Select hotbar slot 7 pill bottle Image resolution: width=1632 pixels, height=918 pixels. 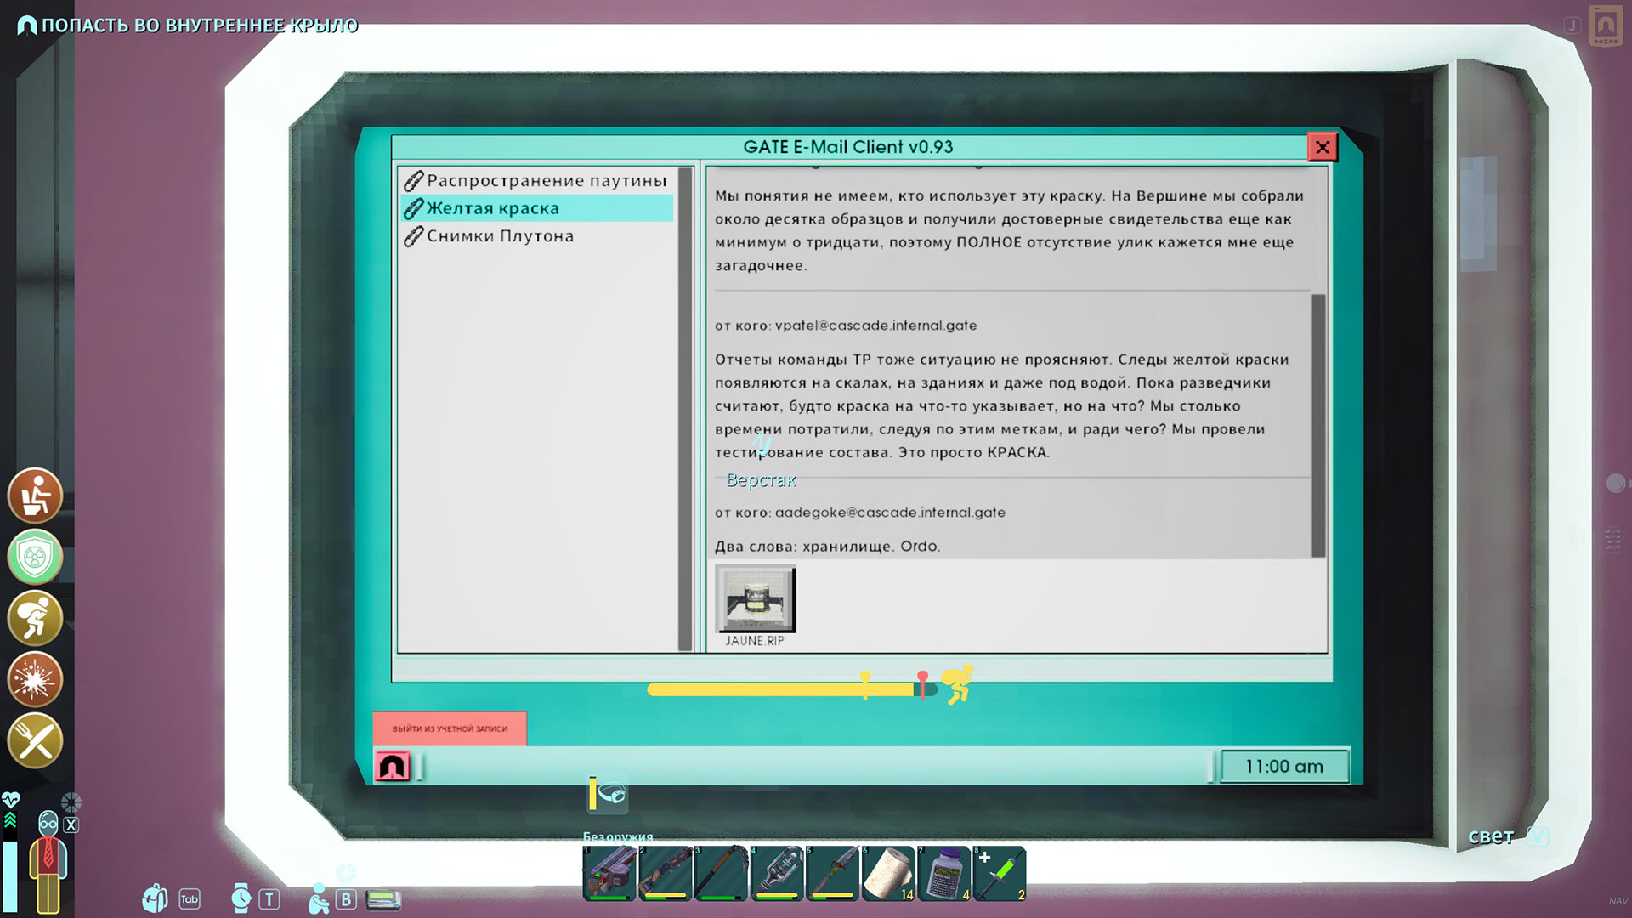(x=943, y=873)
